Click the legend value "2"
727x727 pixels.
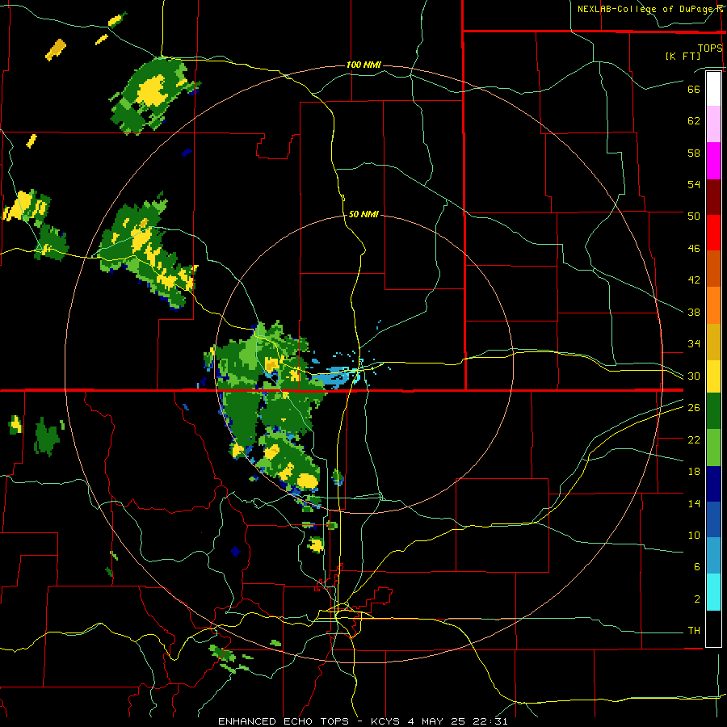[697, 599]
